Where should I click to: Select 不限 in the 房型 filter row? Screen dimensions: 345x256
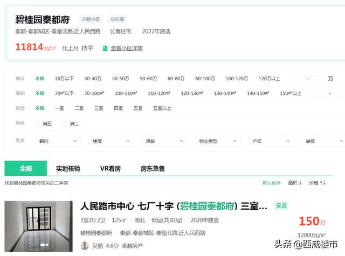(x=40, y=108)
